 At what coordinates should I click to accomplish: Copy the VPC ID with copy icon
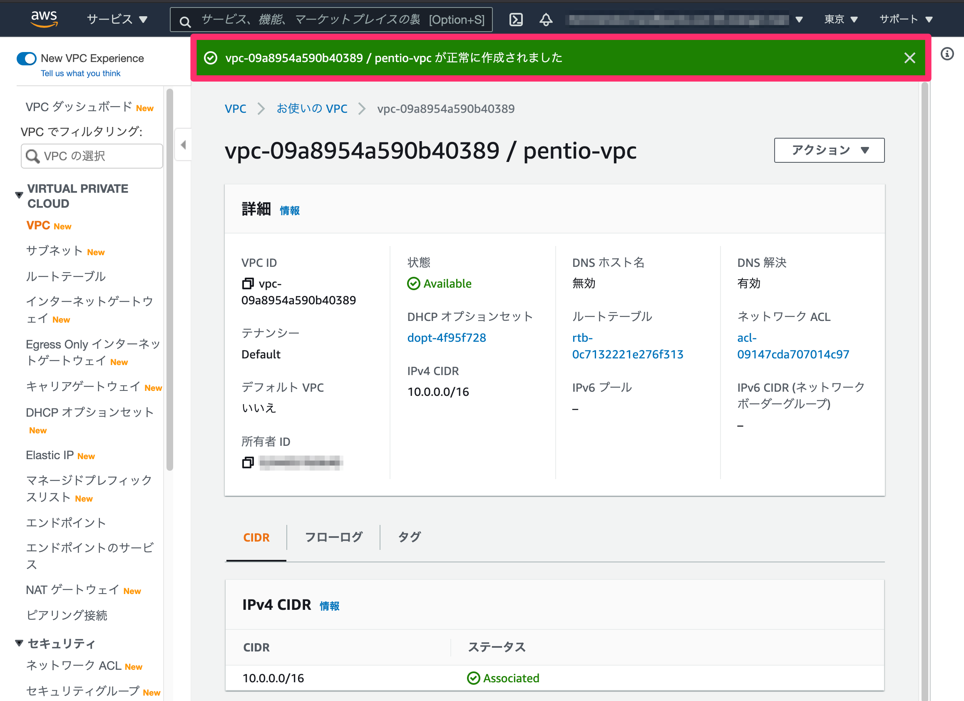click(248, 283)
